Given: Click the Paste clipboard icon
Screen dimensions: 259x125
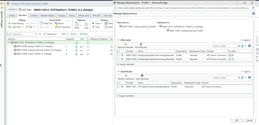Looking at the screenshot, I should [77, 24].
